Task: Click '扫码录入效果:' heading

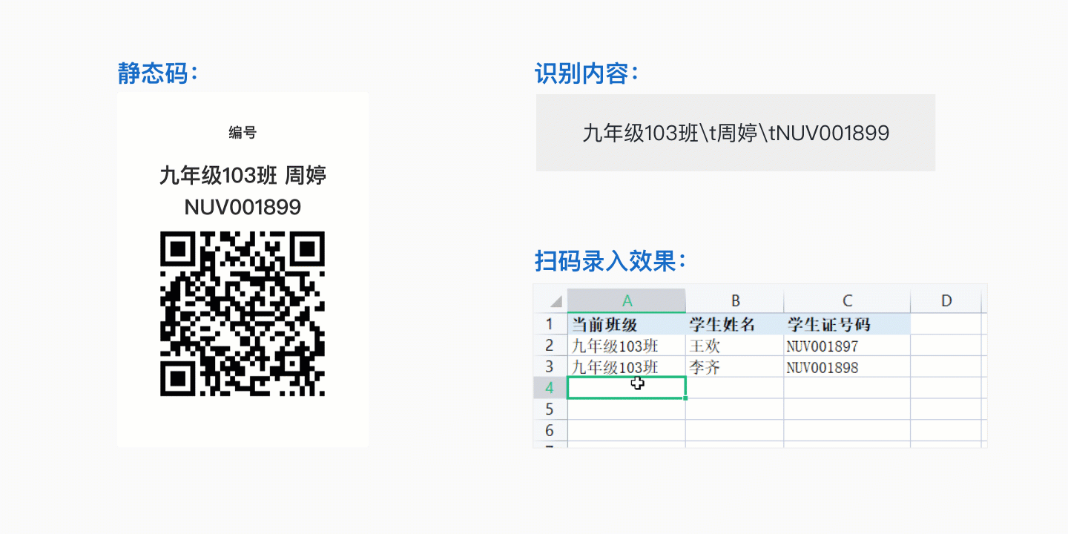Action: 610,260
